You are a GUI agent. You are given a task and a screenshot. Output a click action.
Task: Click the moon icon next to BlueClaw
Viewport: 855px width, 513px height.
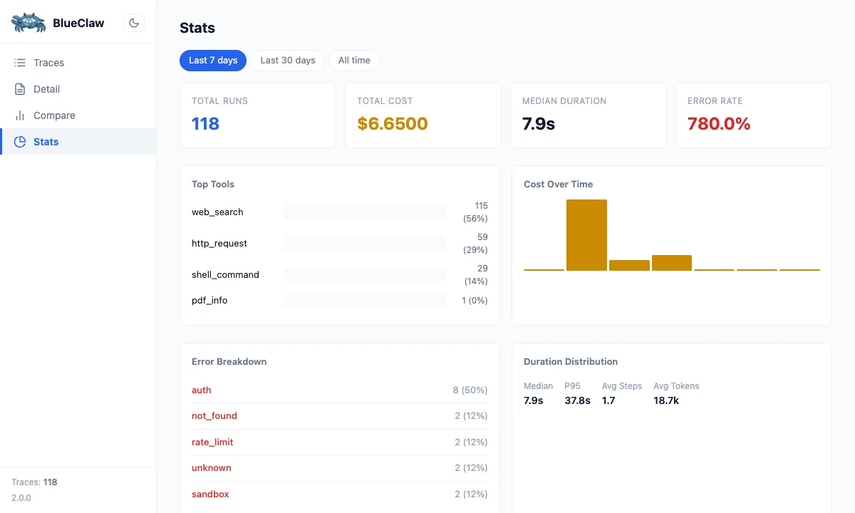tap(133, 22)
